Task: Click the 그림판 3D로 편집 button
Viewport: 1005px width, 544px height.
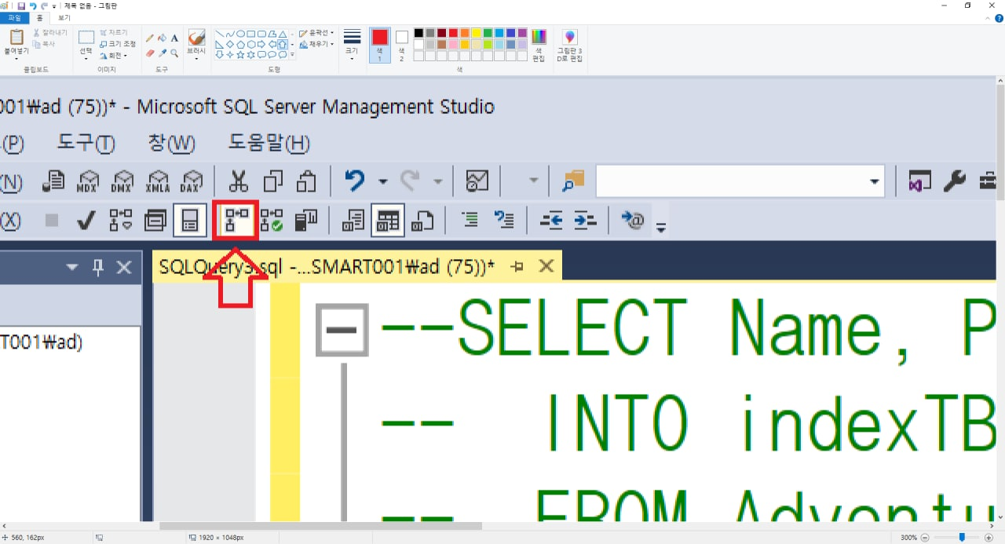Action: tap(569, 46)
